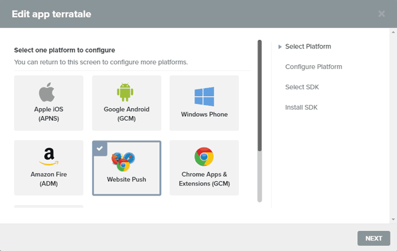This screenshot has width=397, height=251.
Task: Close the Edit app terratale dialog
Action: click(382, 13)
